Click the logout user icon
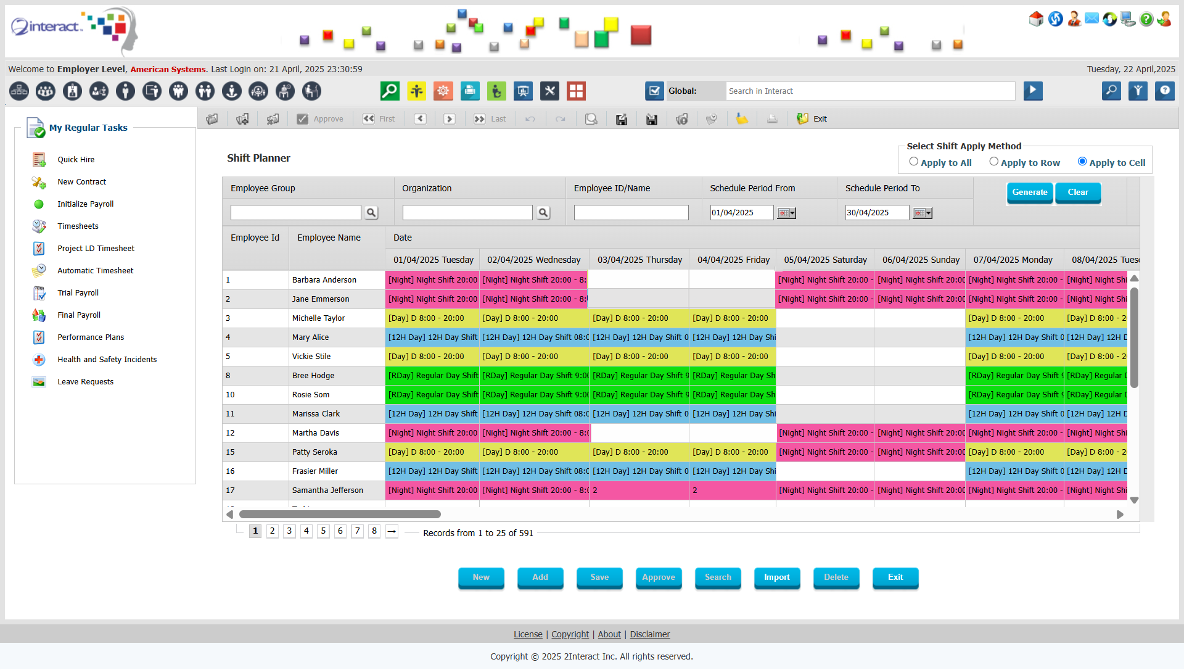The width and height of the screenshot is (1184, 670). [x=1165, y=19]
